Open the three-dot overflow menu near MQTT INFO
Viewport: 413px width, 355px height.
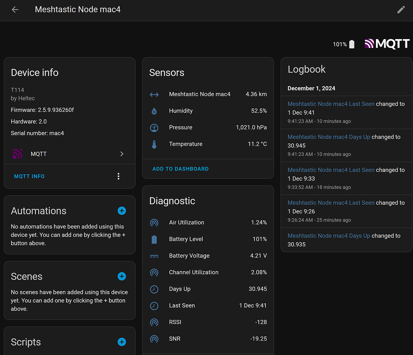[118, 176]
